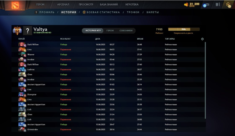Click the rank medal next to Valtya
Viewport: 235px width, 136px height.
(x=17, y=30)
